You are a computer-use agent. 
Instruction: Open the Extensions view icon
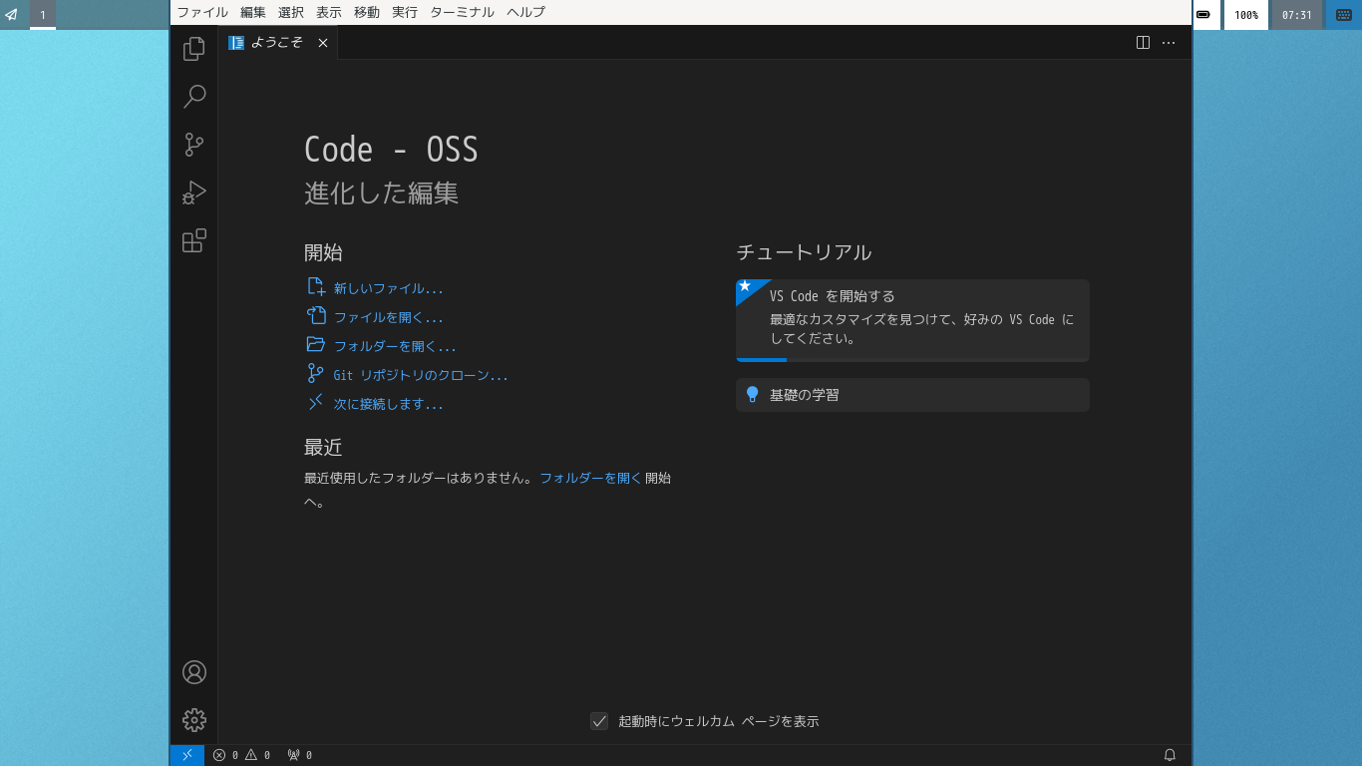[x=194, y=240]
